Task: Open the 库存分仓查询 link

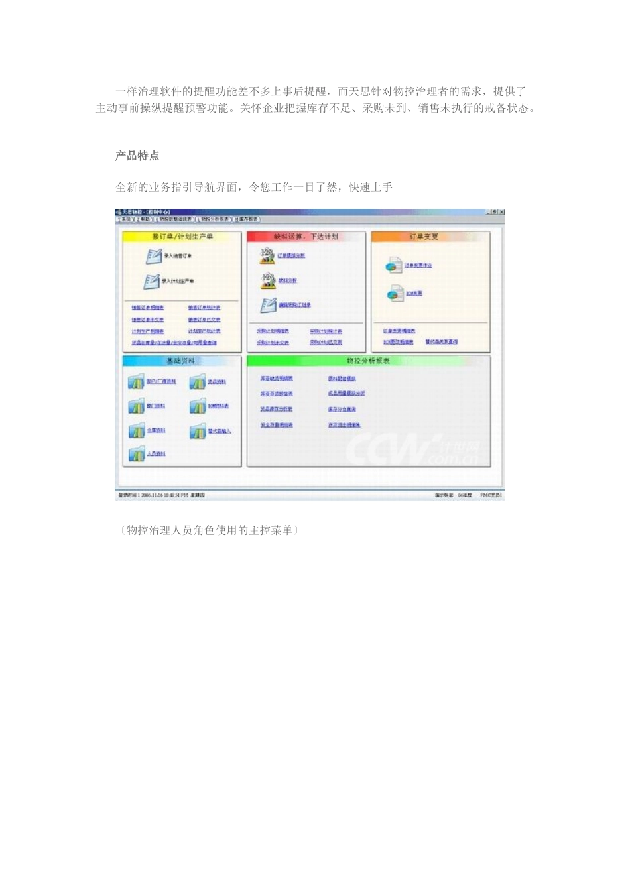Action: (x=342, y=410)
